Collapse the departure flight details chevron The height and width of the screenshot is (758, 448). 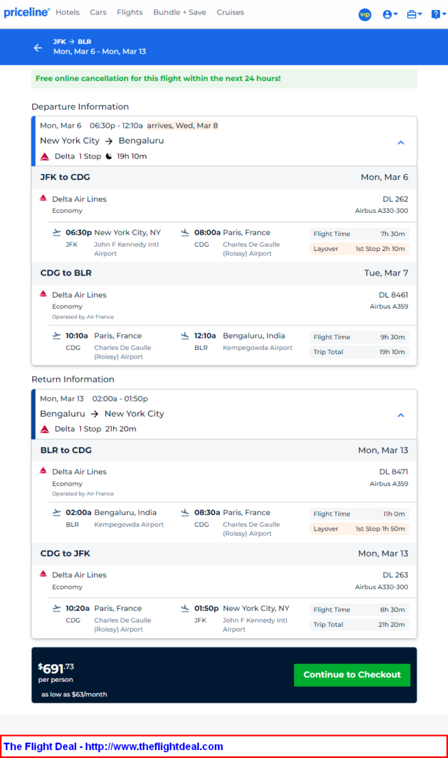coord(401,143)
